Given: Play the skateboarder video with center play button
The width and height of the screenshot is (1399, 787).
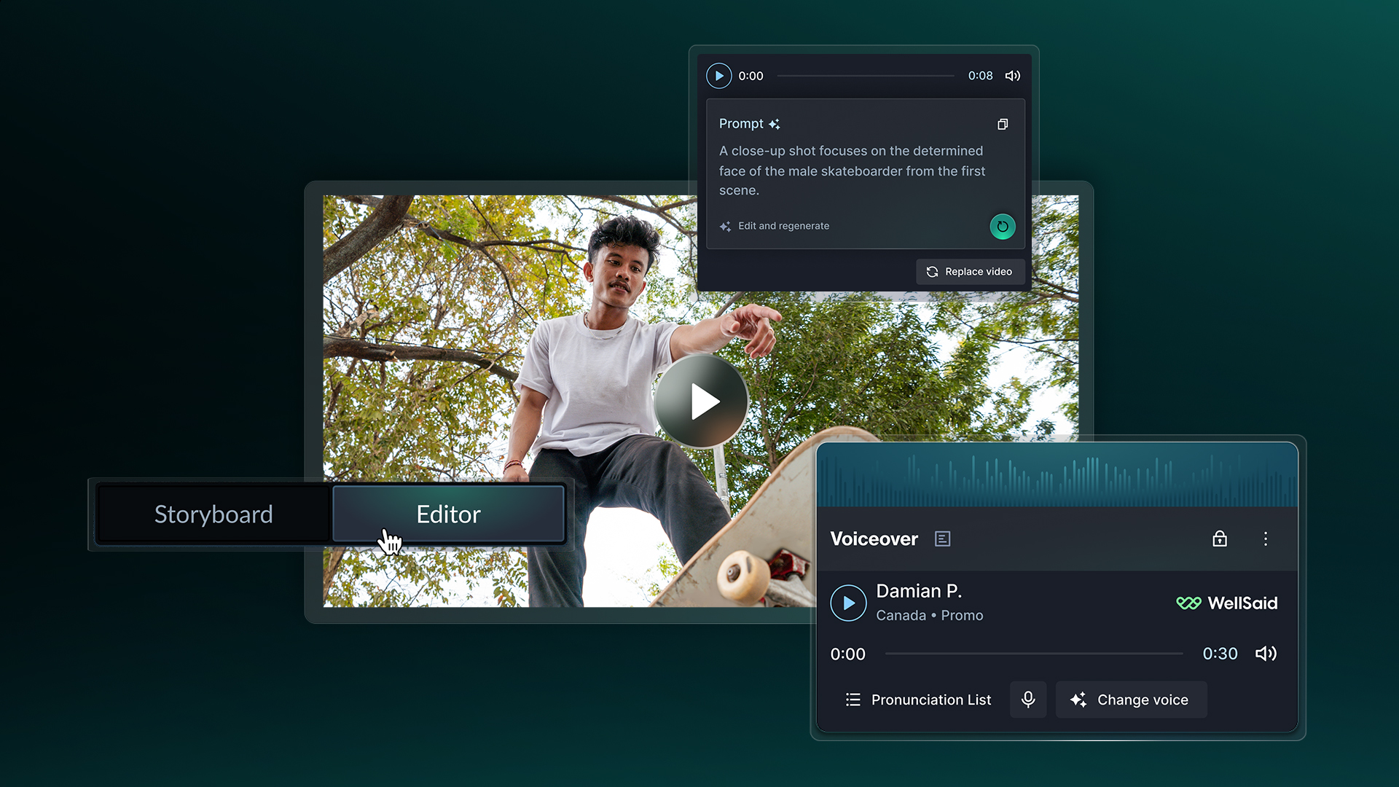Looking at the screenshot, I should click(701, 401).
